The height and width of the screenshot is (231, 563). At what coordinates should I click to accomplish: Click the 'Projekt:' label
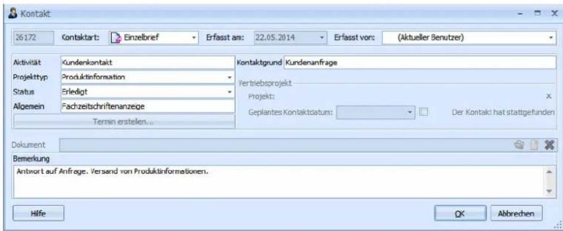click(261, 96)
